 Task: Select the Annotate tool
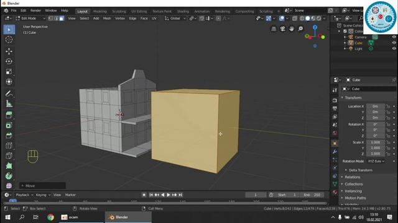(9, 94)
